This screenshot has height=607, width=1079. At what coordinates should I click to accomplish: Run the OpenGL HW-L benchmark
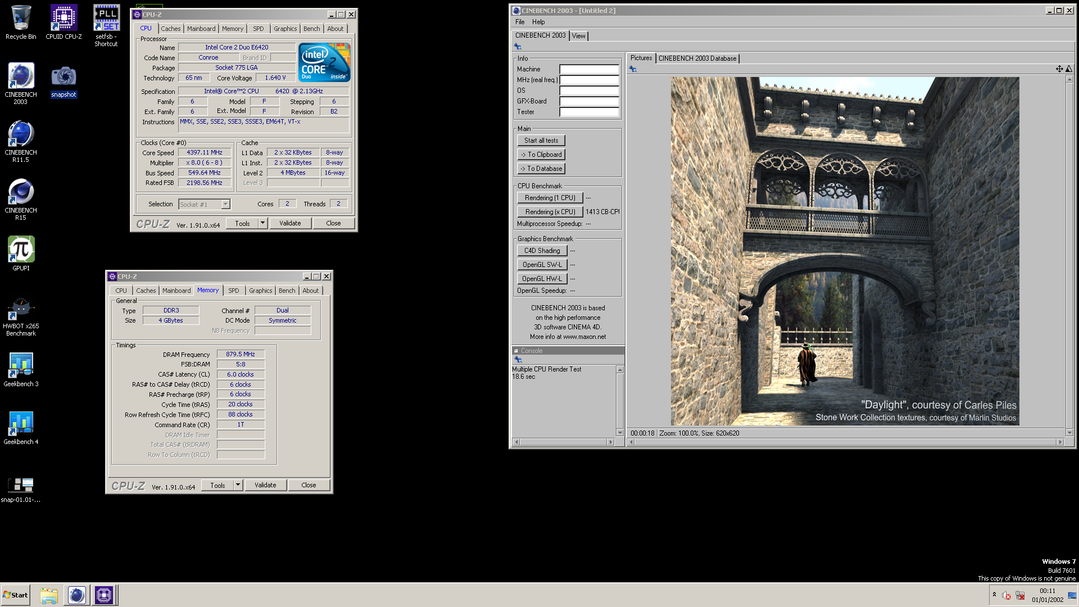542,279
